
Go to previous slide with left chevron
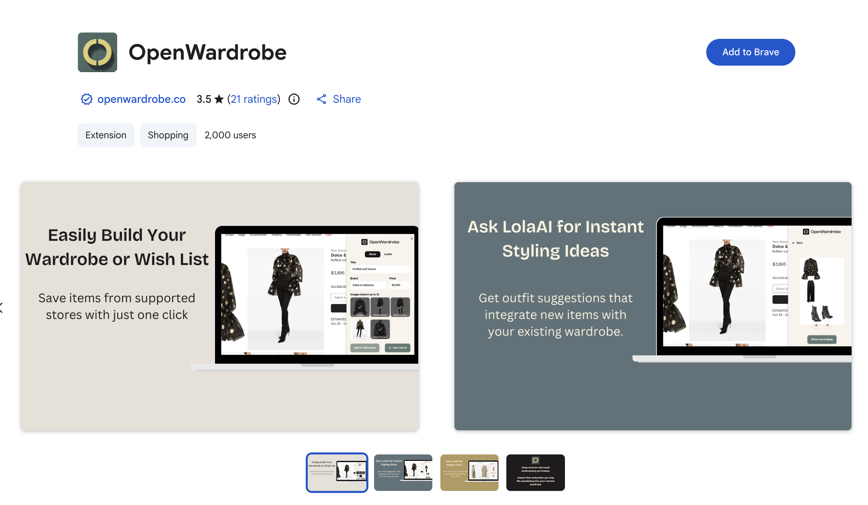2,308
